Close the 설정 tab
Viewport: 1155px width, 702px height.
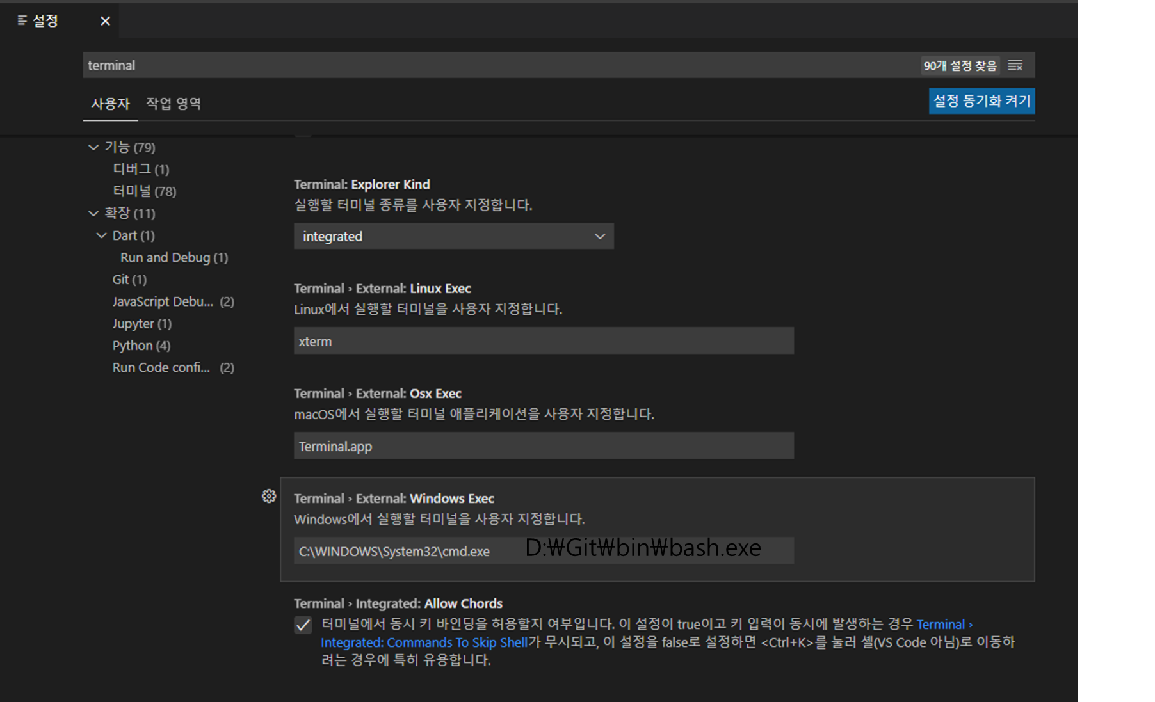(x=105, y=21)
